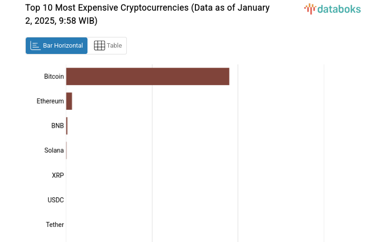Click the USDC axis label
The image size is (366, 242).
(56, 200)
